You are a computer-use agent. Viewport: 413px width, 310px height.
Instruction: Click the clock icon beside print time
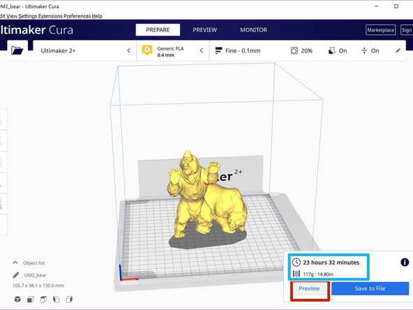[x=296, y=263]
